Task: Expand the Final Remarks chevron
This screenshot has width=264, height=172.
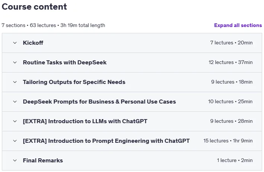Action: click(x=15, y=161)
